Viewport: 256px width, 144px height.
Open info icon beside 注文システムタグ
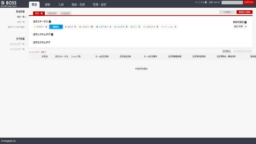pos(52,35)
